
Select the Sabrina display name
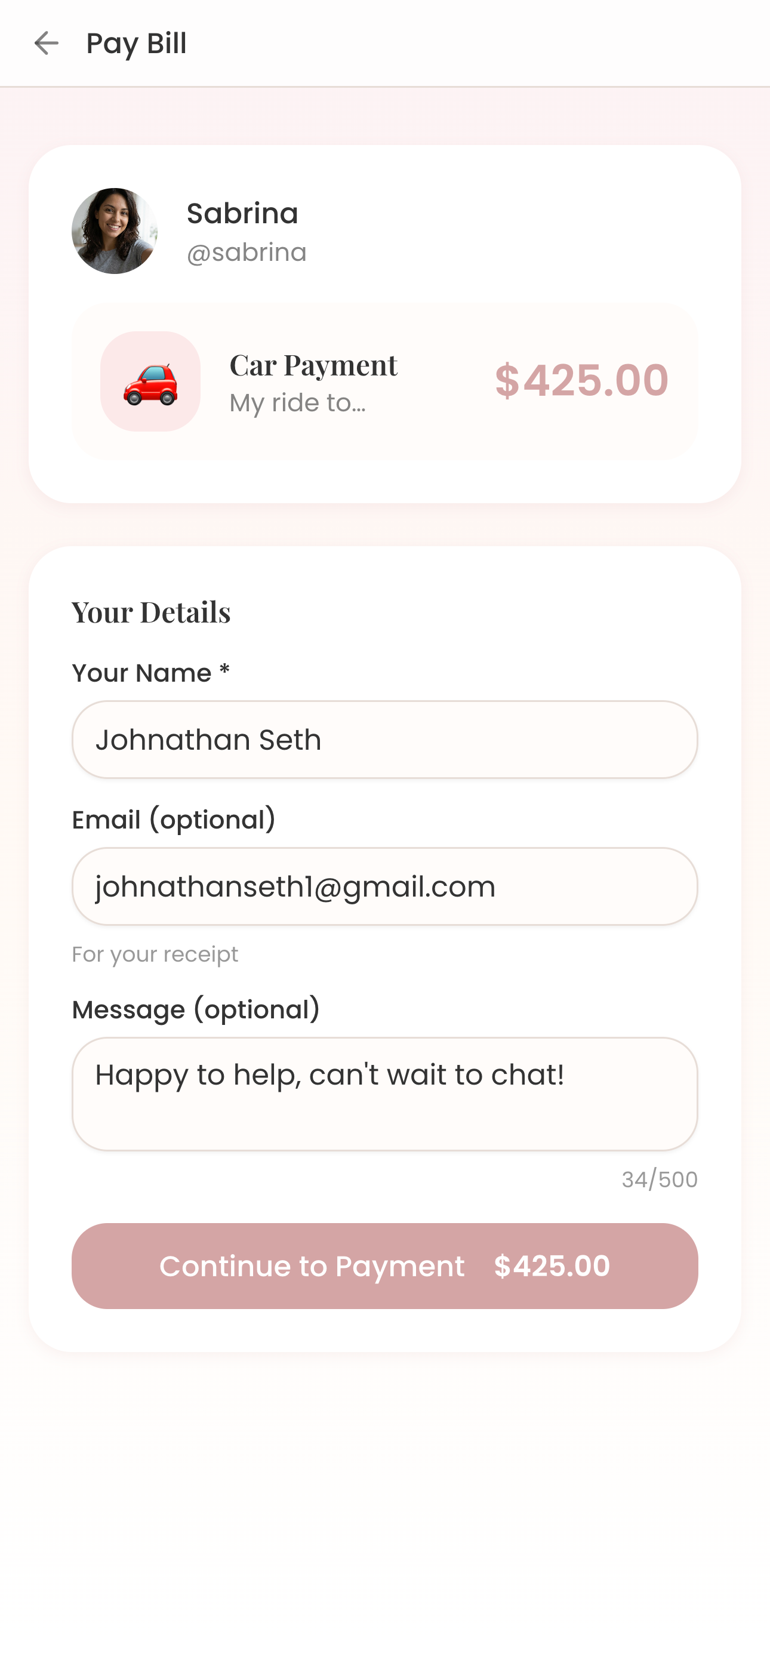coord(242,213)
